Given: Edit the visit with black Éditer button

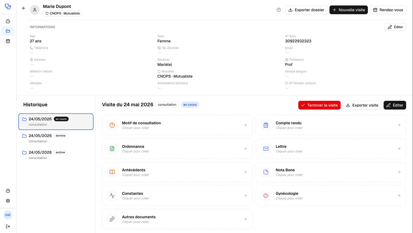Looking at the screenshot, I should 395,105.
